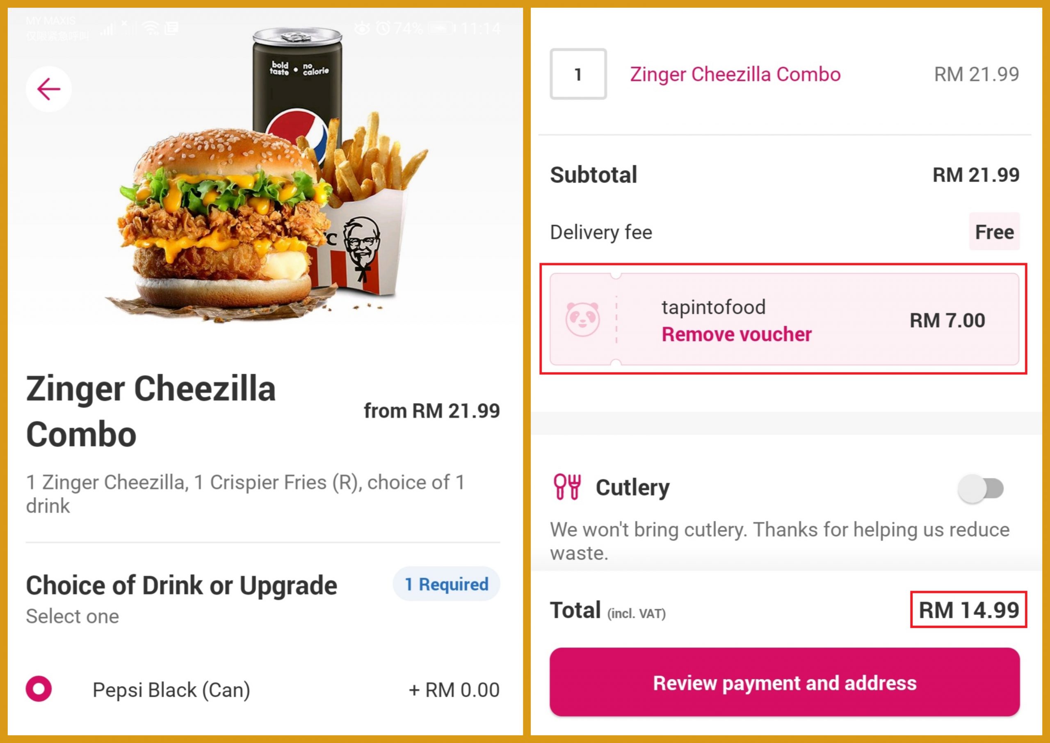This screenshot has width=1050, height=743.
Task: Tap the back arrow button
Action: pos(48,89)
